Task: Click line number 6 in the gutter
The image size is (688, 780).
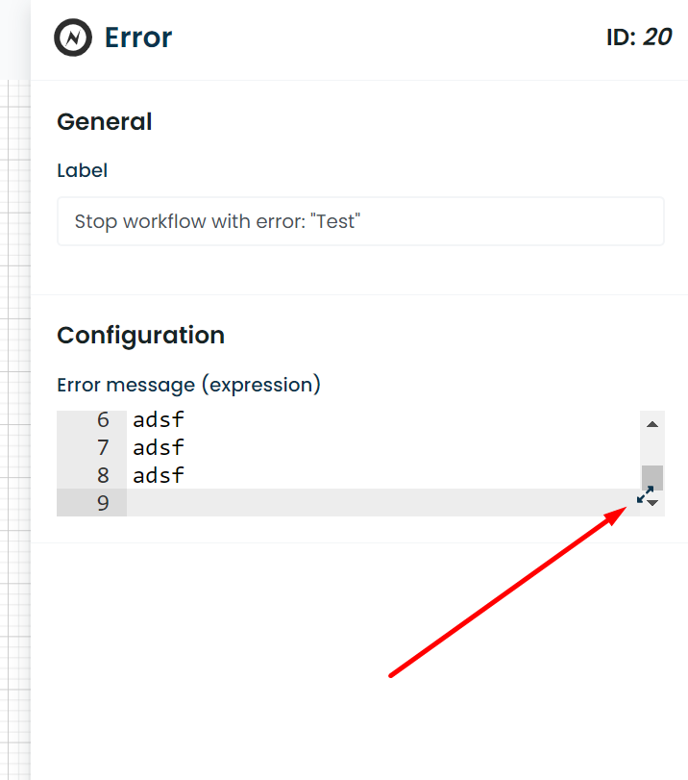Action: (x=102, y=419)
